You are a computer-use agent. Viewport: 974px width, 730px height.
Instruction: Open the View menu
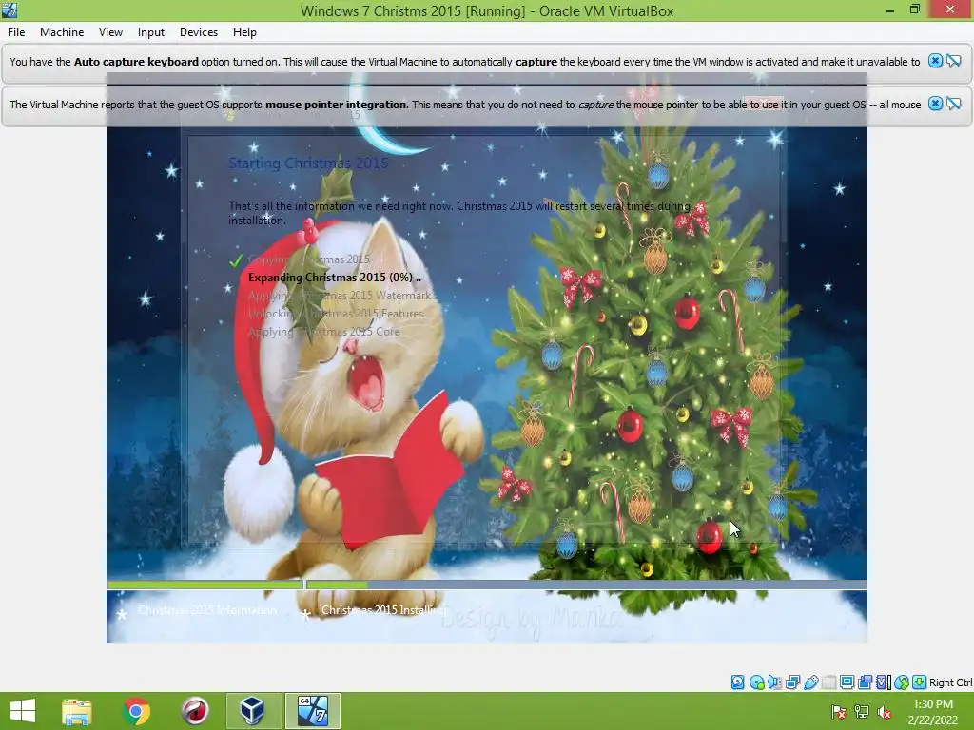point(110,32)
